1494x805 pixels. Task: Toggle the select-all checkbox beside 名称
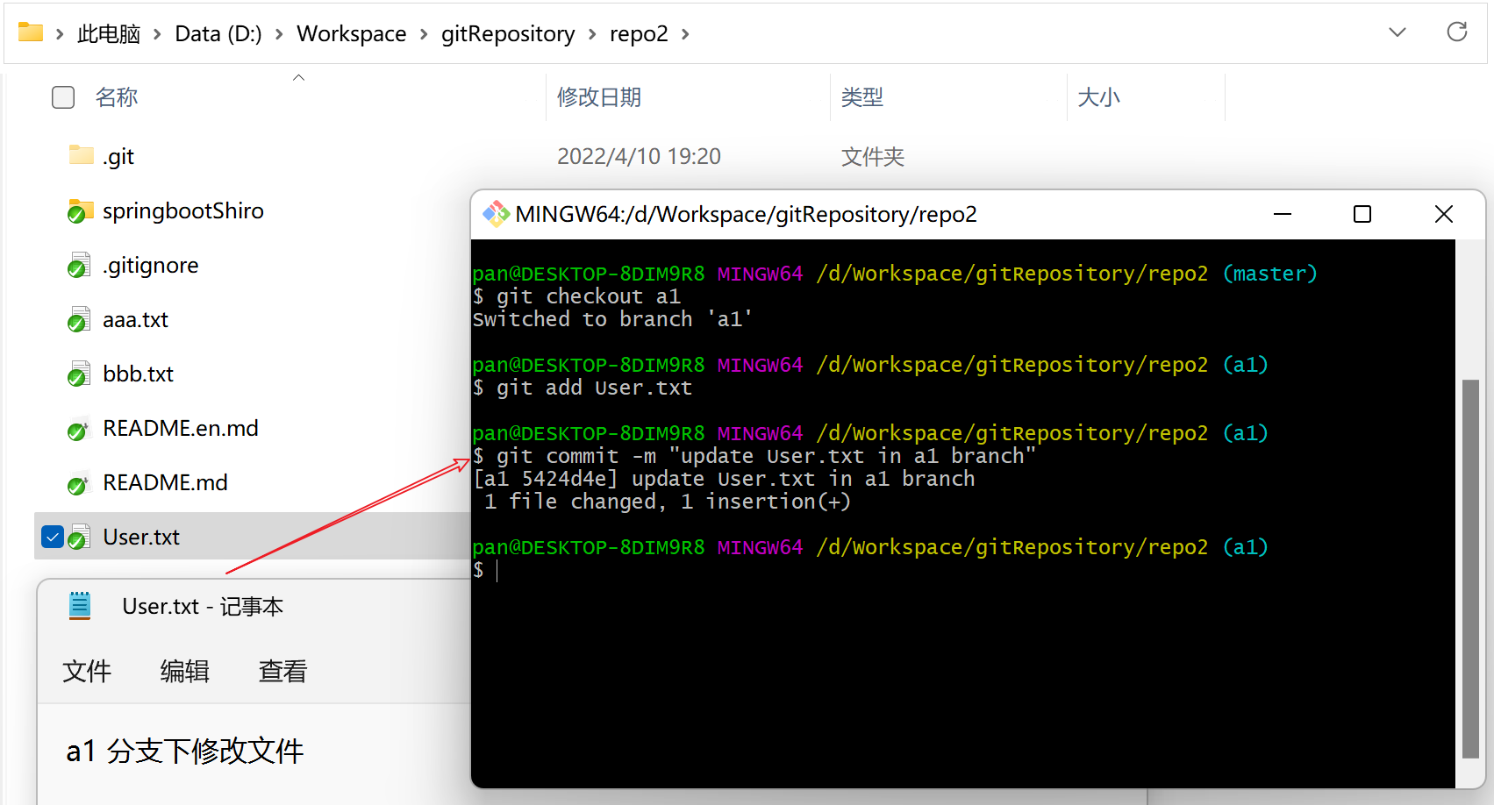point(63,97)
